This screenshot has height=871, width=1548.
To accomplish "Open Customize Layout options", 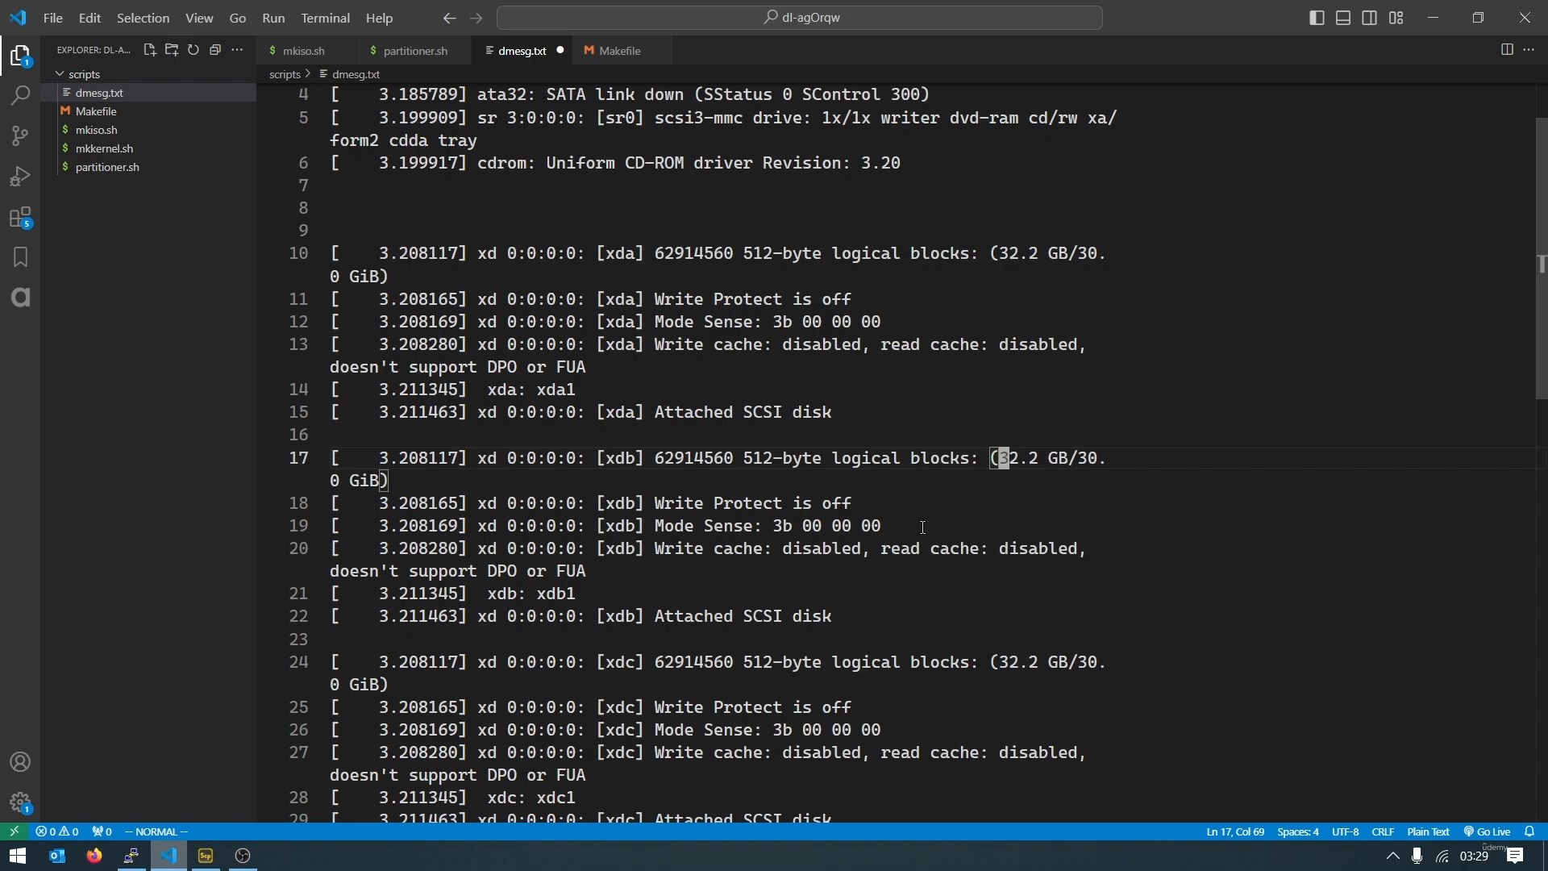I will (x=1396, y=18).
